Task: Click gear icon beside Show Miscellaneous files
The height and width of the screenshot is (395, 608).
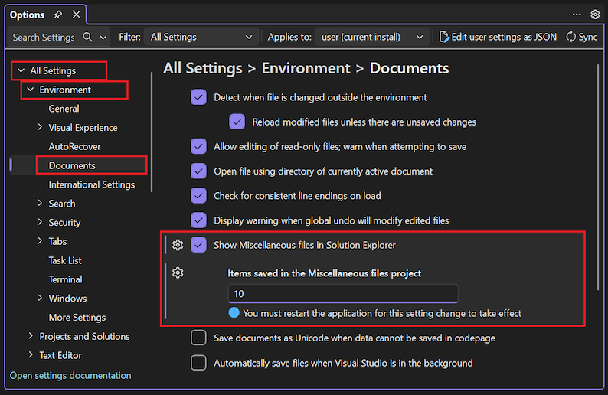Action: click(x=178, y=245)
